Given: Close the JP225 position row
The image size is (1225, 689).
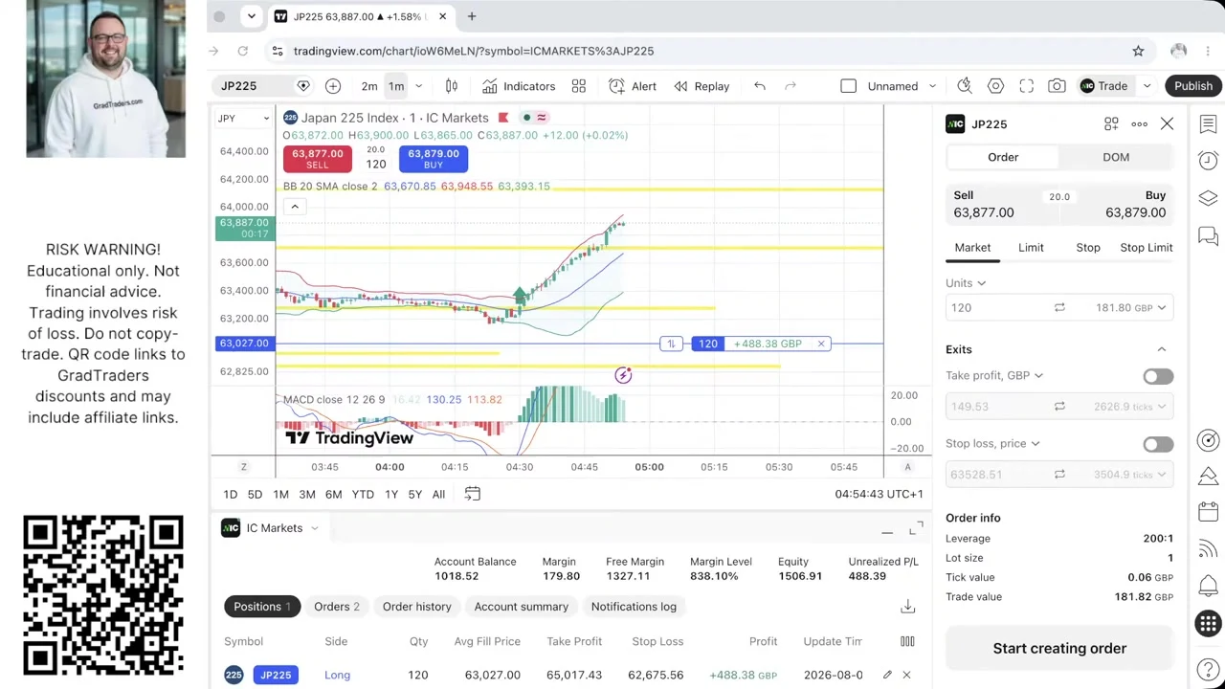Looking at the screenshot, I should pos(906,676).
